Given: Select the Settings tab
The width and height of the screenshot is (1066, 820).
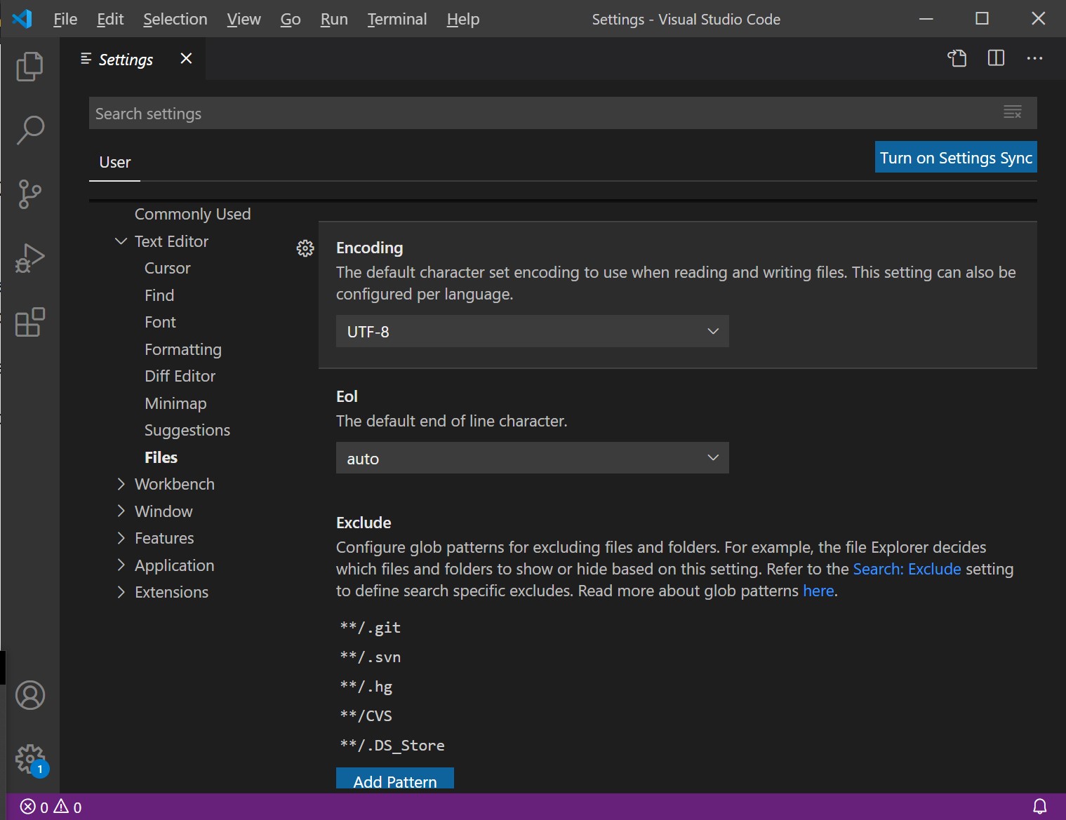Looking at the screenshot, I should (x=126, y=60).
